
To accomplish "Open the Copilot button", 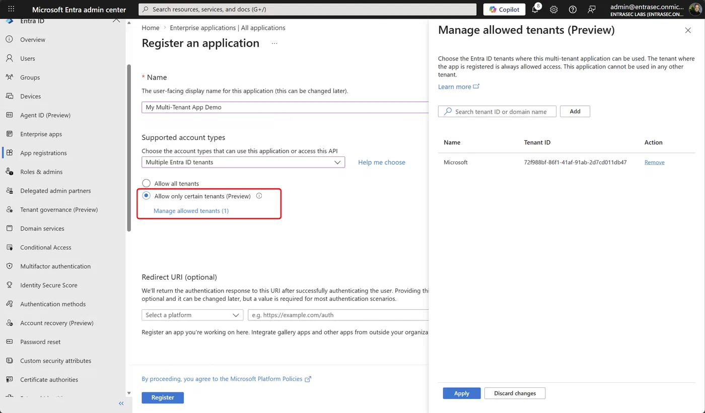I will coord(505,10).
